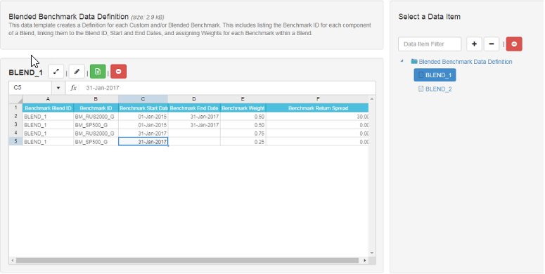Screen dimensions: 545x274
Task: Collapse the Blended Benchmark Data Definition tree node
Action: click(x=402, y=61)
